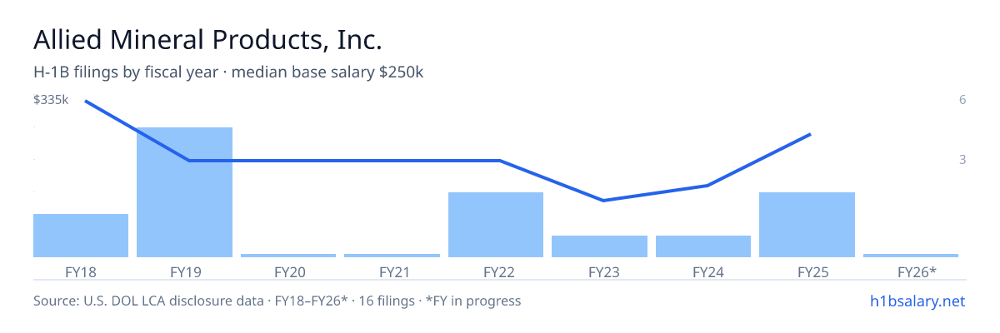The image size is (1000, 333).
Task: Click the tiny FY20 bar
Action: click(288, 255)
